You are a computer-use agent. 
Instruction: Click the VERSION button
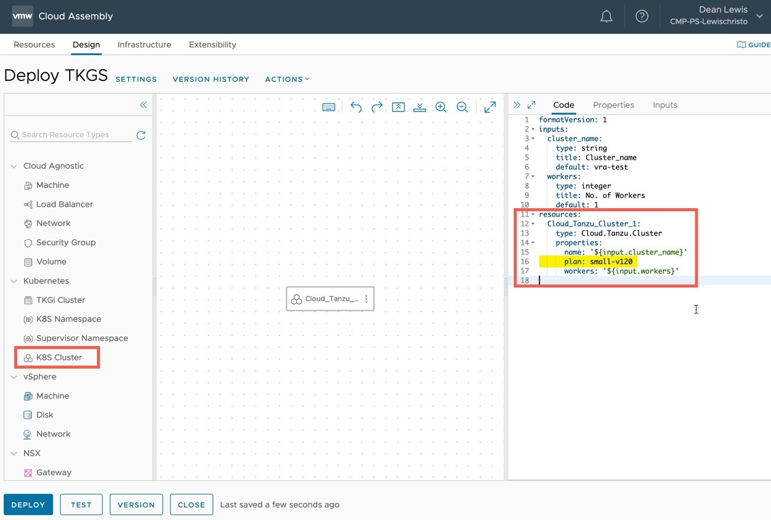(136, 505)
